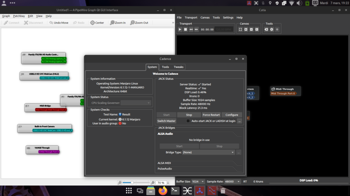350x196 pixels.
Task: Click Zoom In on graph toolbar
Action: (118, 23)
